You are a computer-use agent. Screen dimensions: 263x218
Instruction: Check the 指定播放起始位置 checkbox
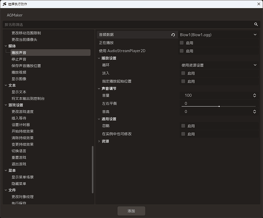point(183,82)
